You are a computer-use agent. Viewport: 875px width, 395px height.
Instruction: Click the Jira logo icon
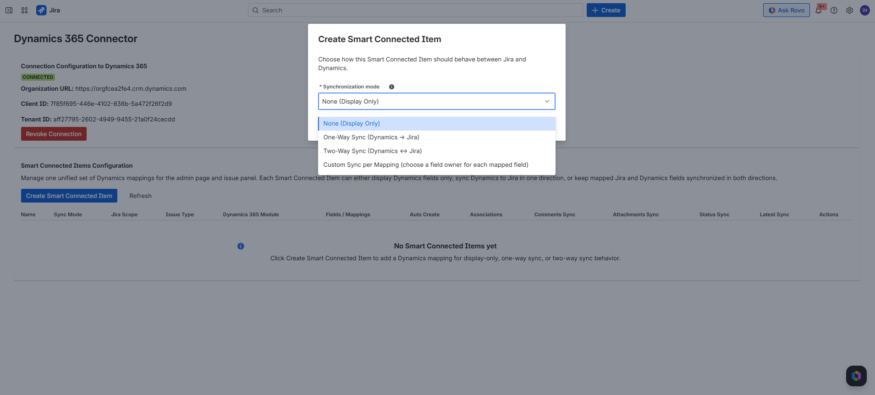[41, 10]
